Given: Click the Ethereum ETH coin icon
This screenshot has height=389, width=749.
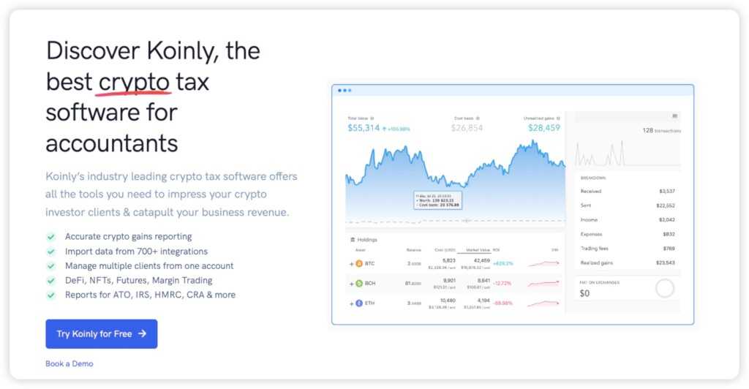Looking at the screenshot, I should (359, 303).
